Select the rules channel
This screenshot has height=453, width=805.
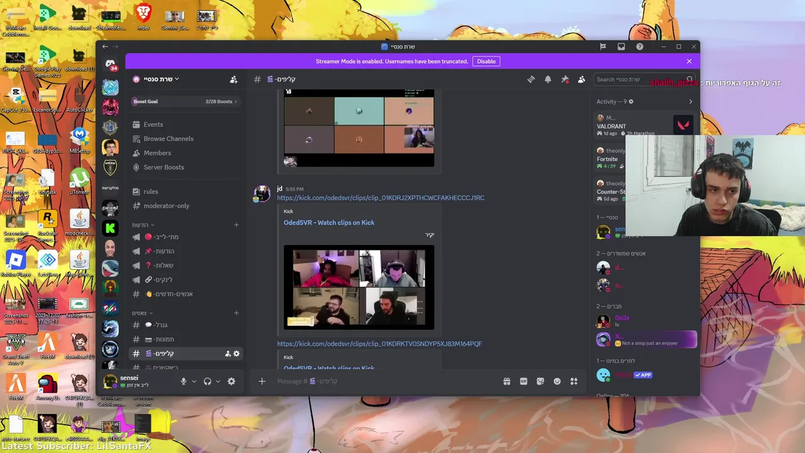(185, 191)
